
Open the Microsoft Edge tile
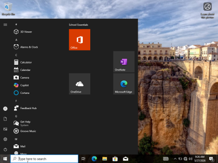click(124, 84)
